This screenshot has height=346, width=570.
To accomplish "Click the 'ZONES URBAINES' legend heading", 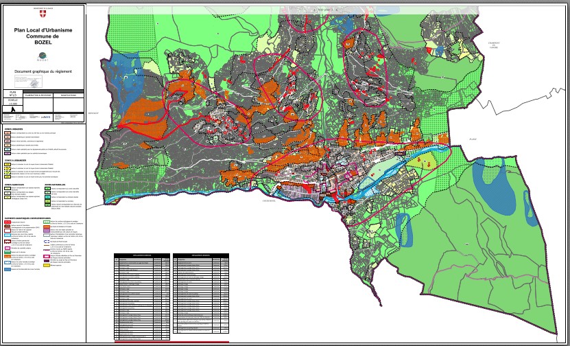I will point(14,128).
